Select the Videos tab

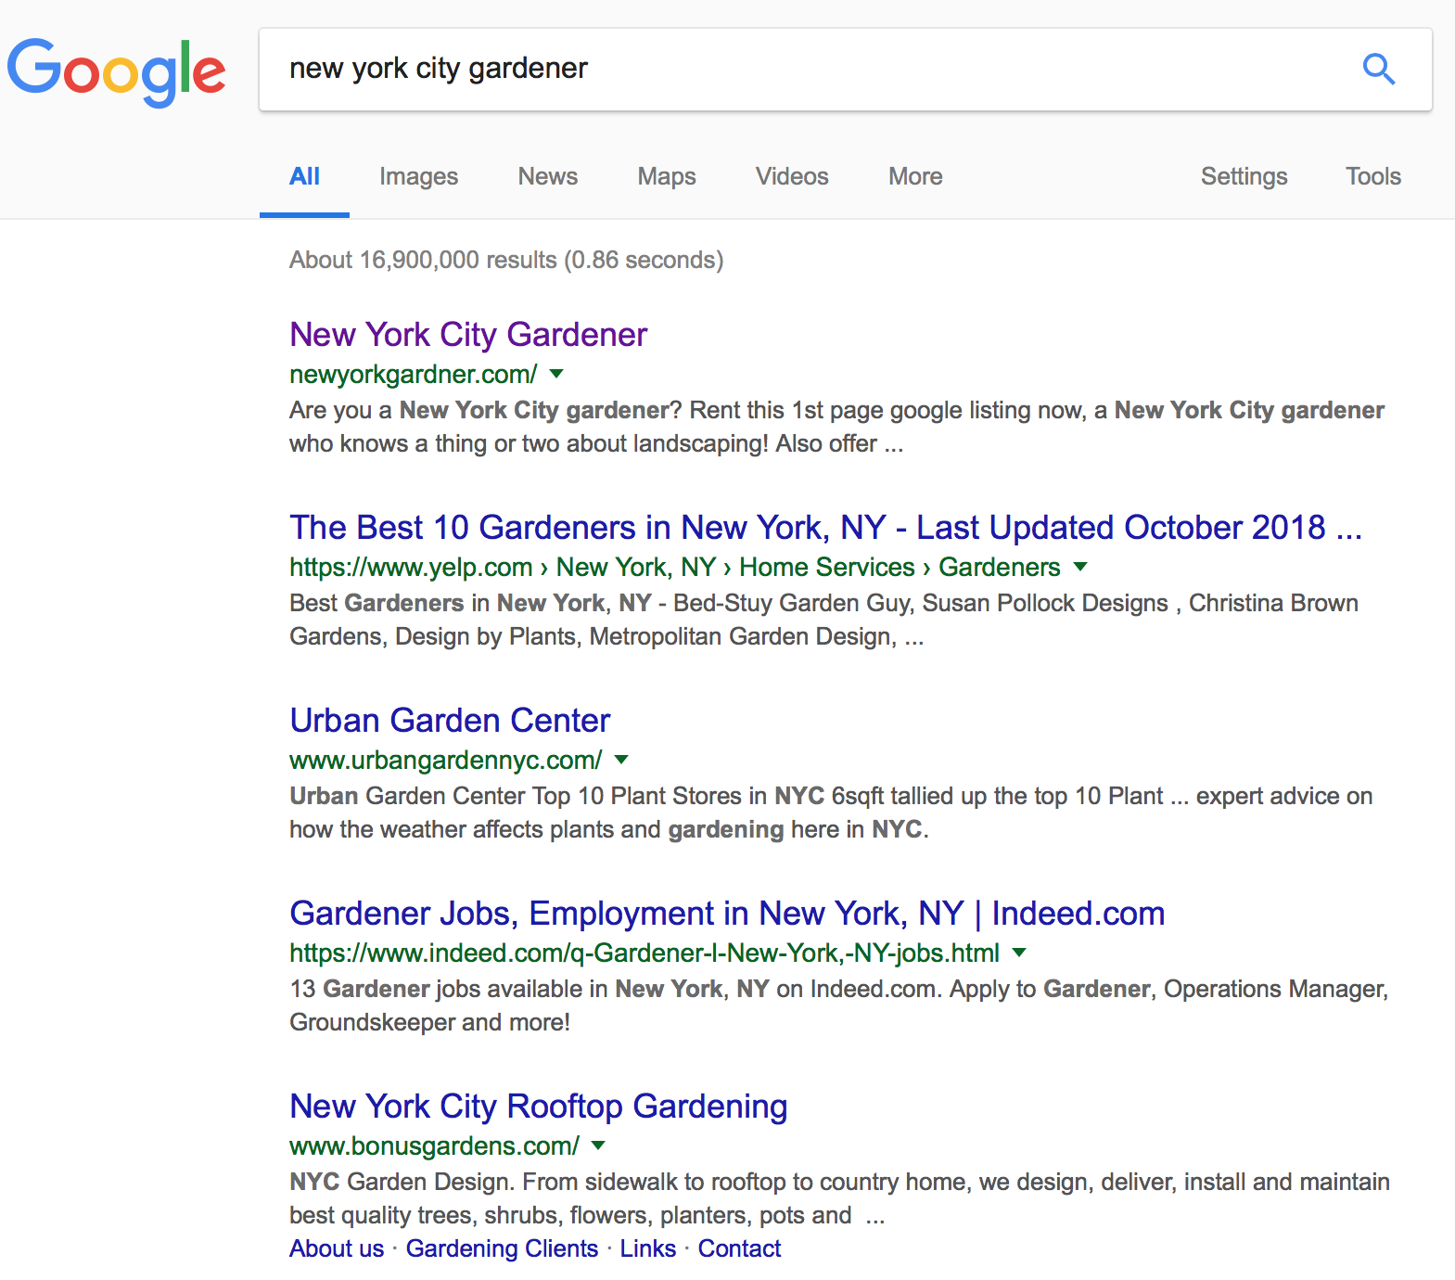[792, 176]
